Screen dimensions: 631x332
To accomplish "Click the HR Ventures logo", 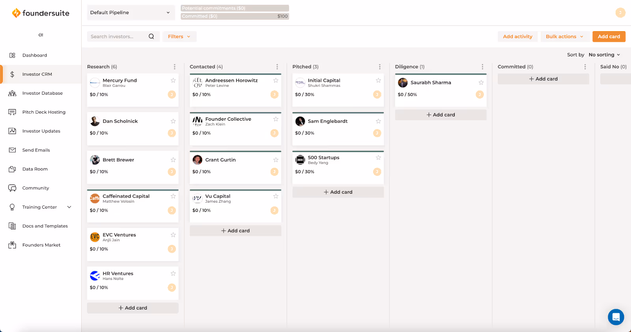I will pyautogui.click(x=95, y=276).
